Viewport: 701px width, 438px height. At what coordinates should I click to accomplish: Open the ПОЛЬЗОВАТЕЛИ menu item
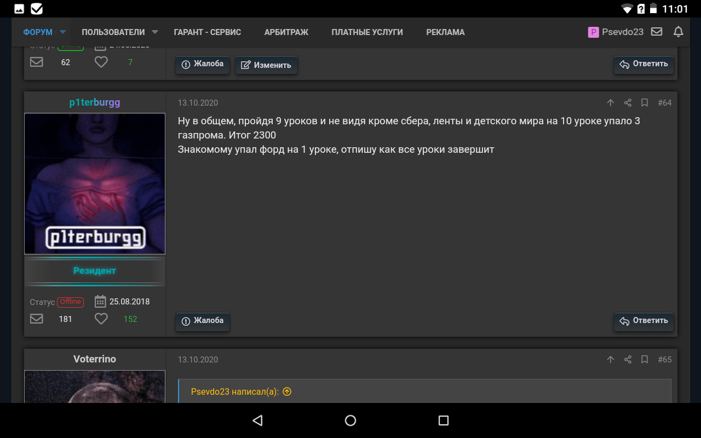tap(113, 32)
